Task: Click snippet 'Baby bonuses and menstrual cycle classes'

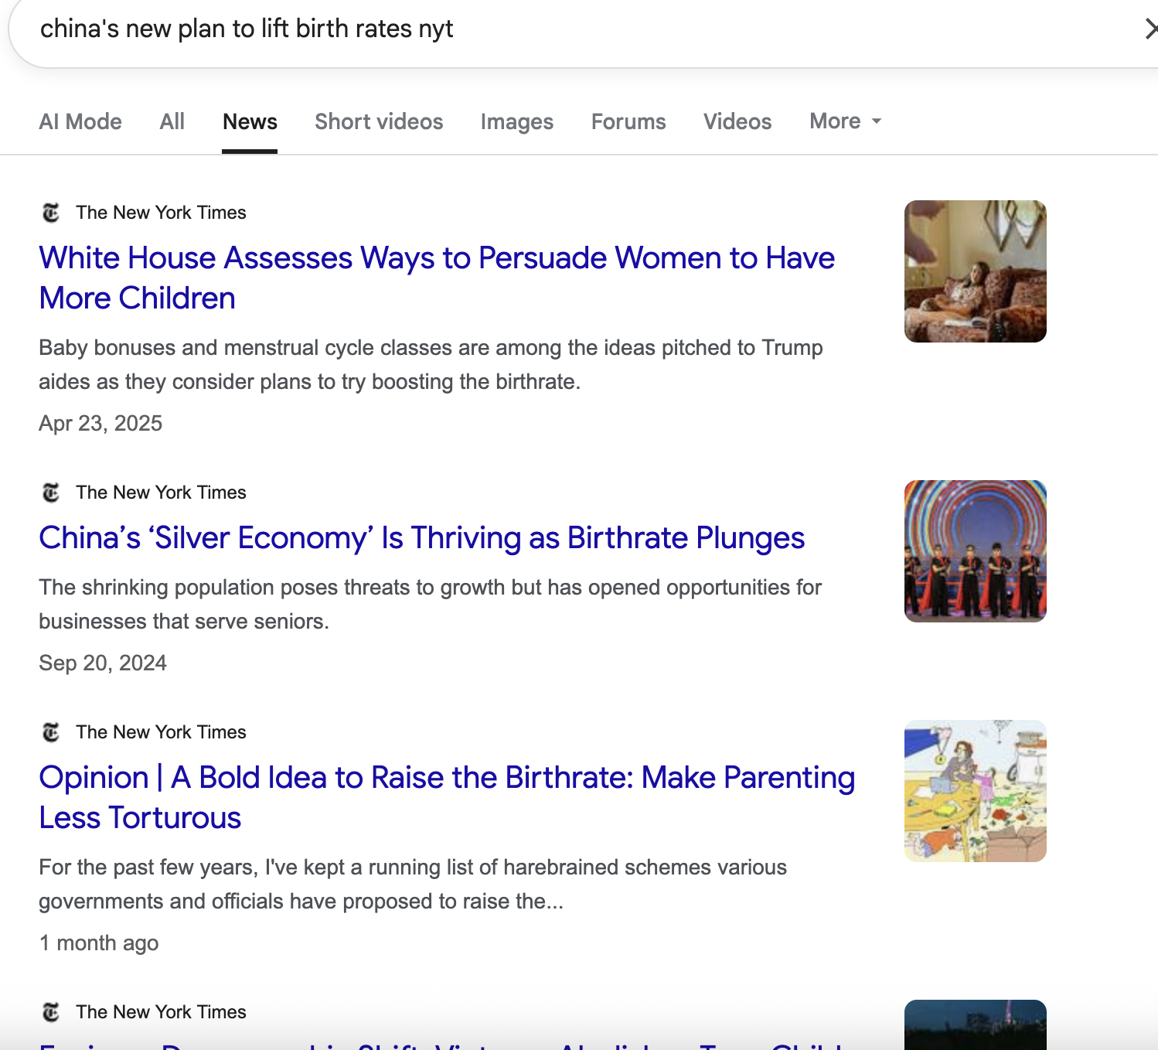Action: tap(431, 364)
